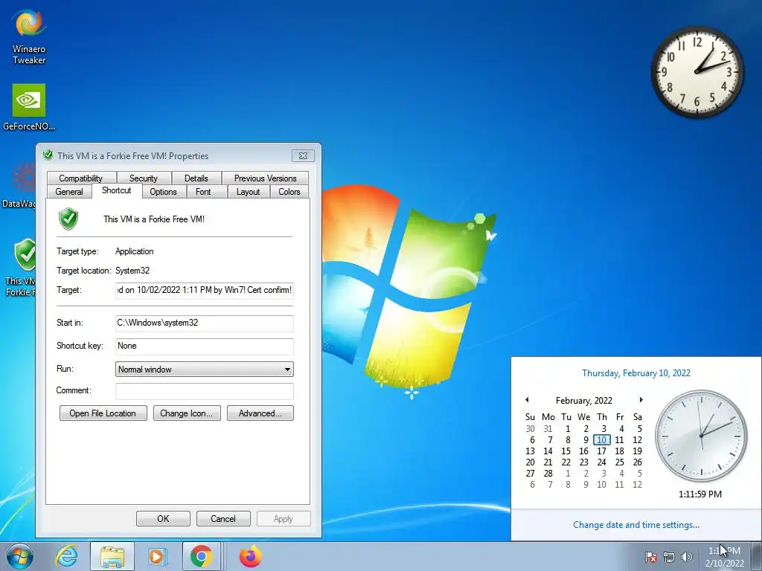The height and width of the screenshot is (571, 762).
Task: Switch to Google Chrome in the taskbar
Action: [201, 556]
